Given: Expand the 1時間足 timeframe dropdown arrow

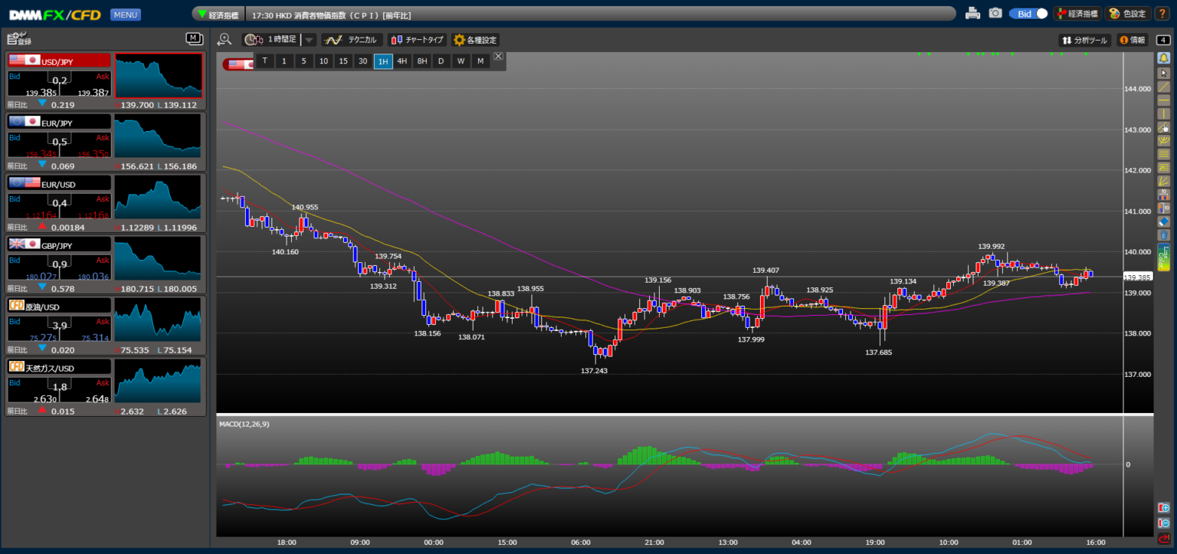Looking at the screenshot, I should [x=309, y=40].
